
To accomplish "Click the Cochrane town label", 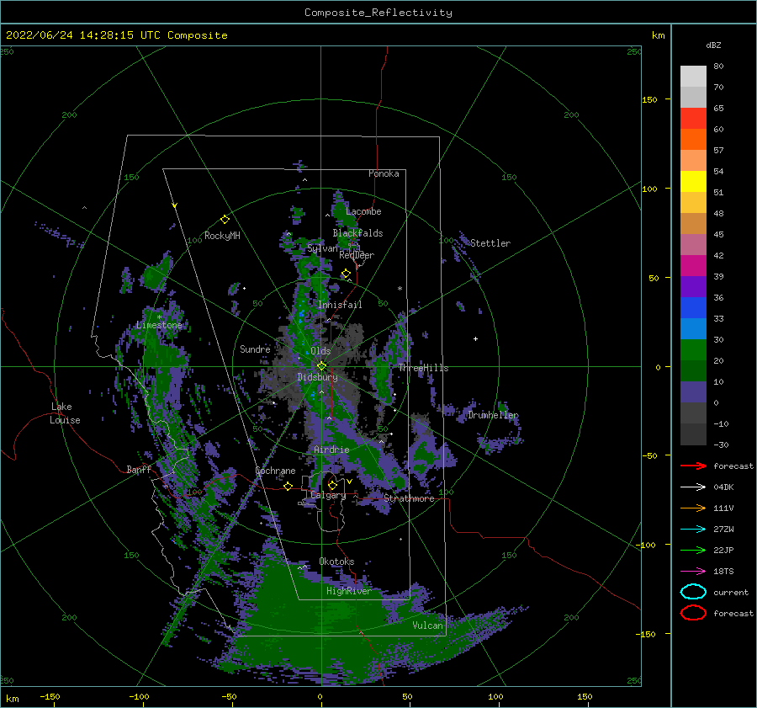I will 275,471.
